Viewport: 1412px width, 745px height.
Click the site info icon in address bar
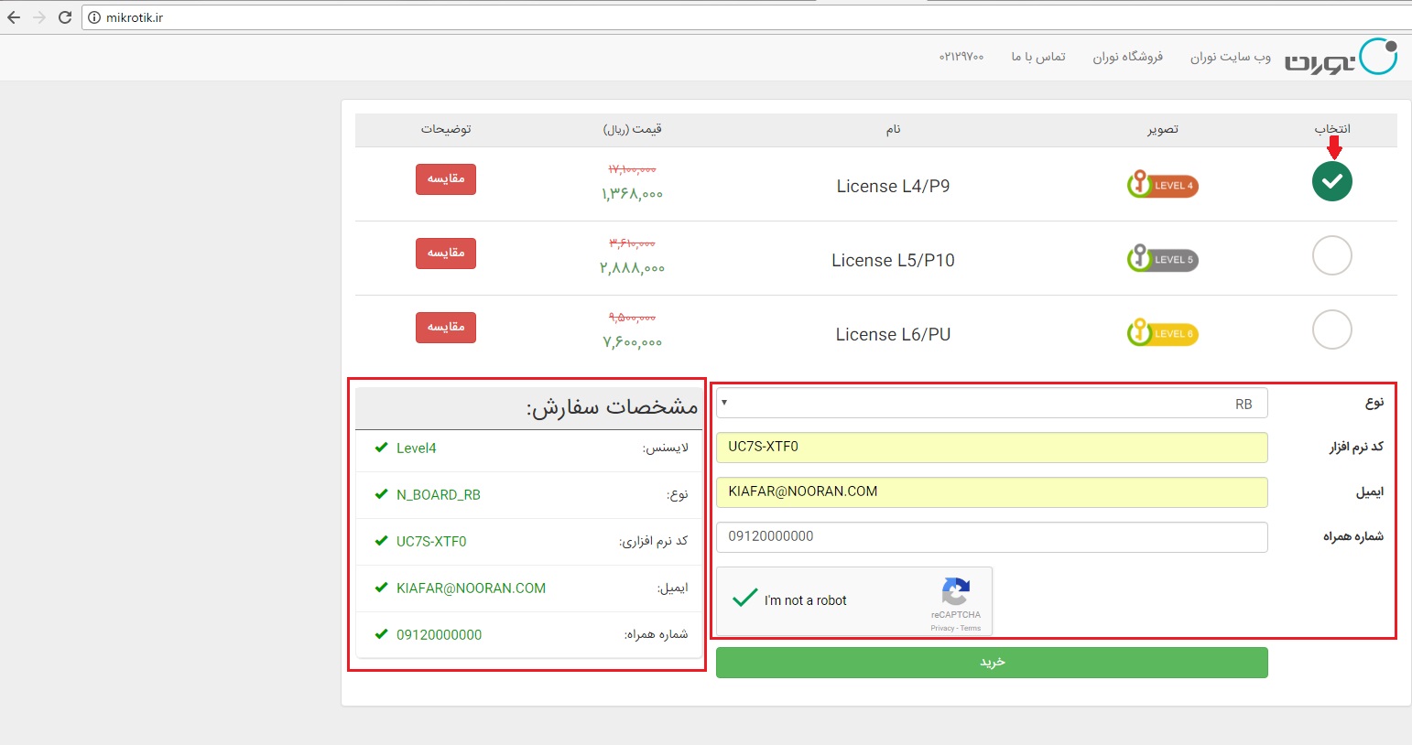(x=94, y=17)
